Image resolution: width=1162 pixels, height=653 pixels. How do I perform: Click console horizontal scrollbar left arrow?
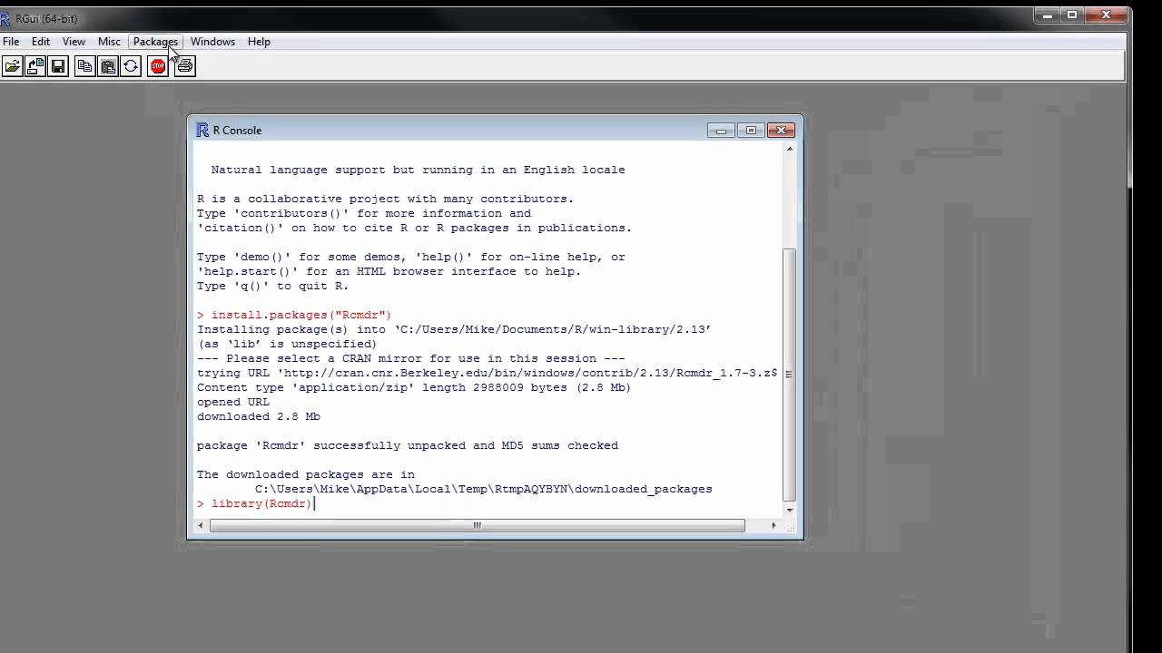coord(202,525)
